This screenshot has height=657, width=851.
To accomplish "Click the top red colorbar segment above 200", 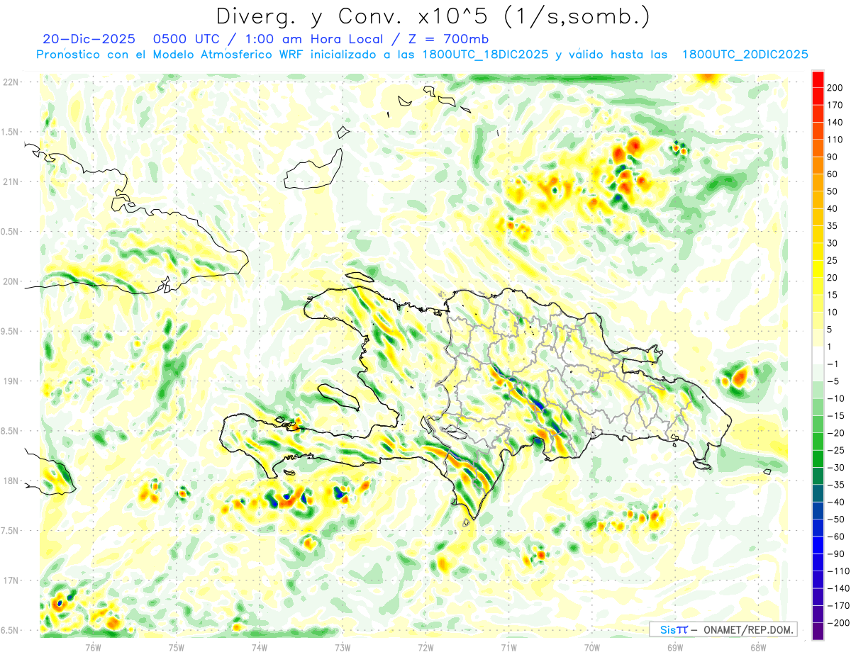I will point(818,79).
